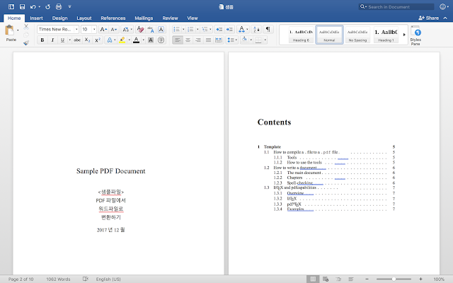
Task: Click the phonetic guide icon
Action: tap(151, 30)
